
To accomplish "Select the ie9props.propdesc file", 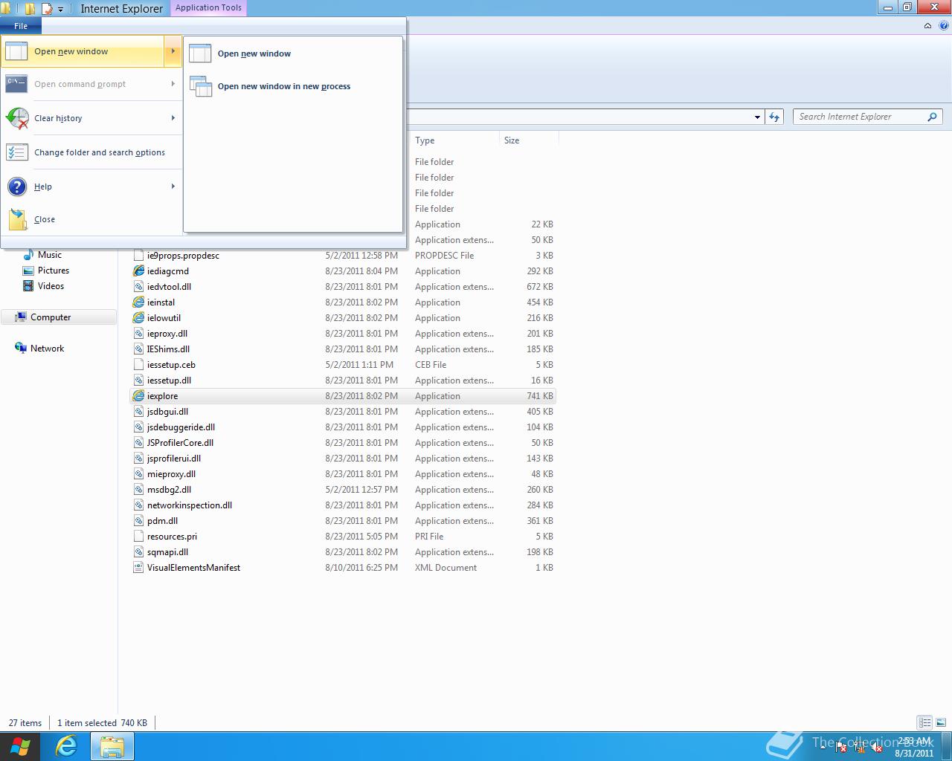I will [x=343, y=256].
